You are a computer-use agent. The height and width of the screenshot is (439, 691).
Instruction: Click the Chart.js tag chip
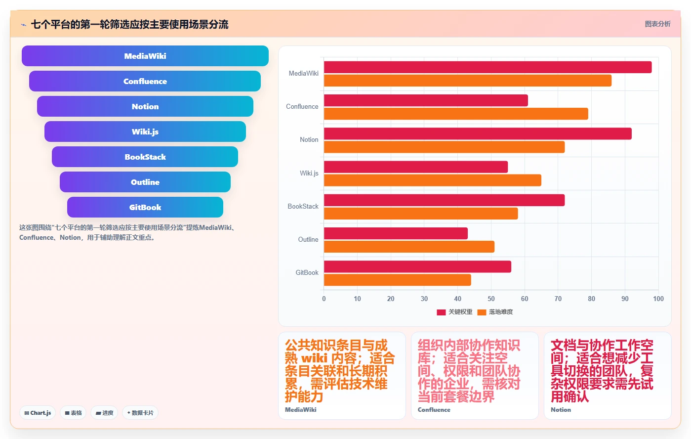tap(38, 413)
